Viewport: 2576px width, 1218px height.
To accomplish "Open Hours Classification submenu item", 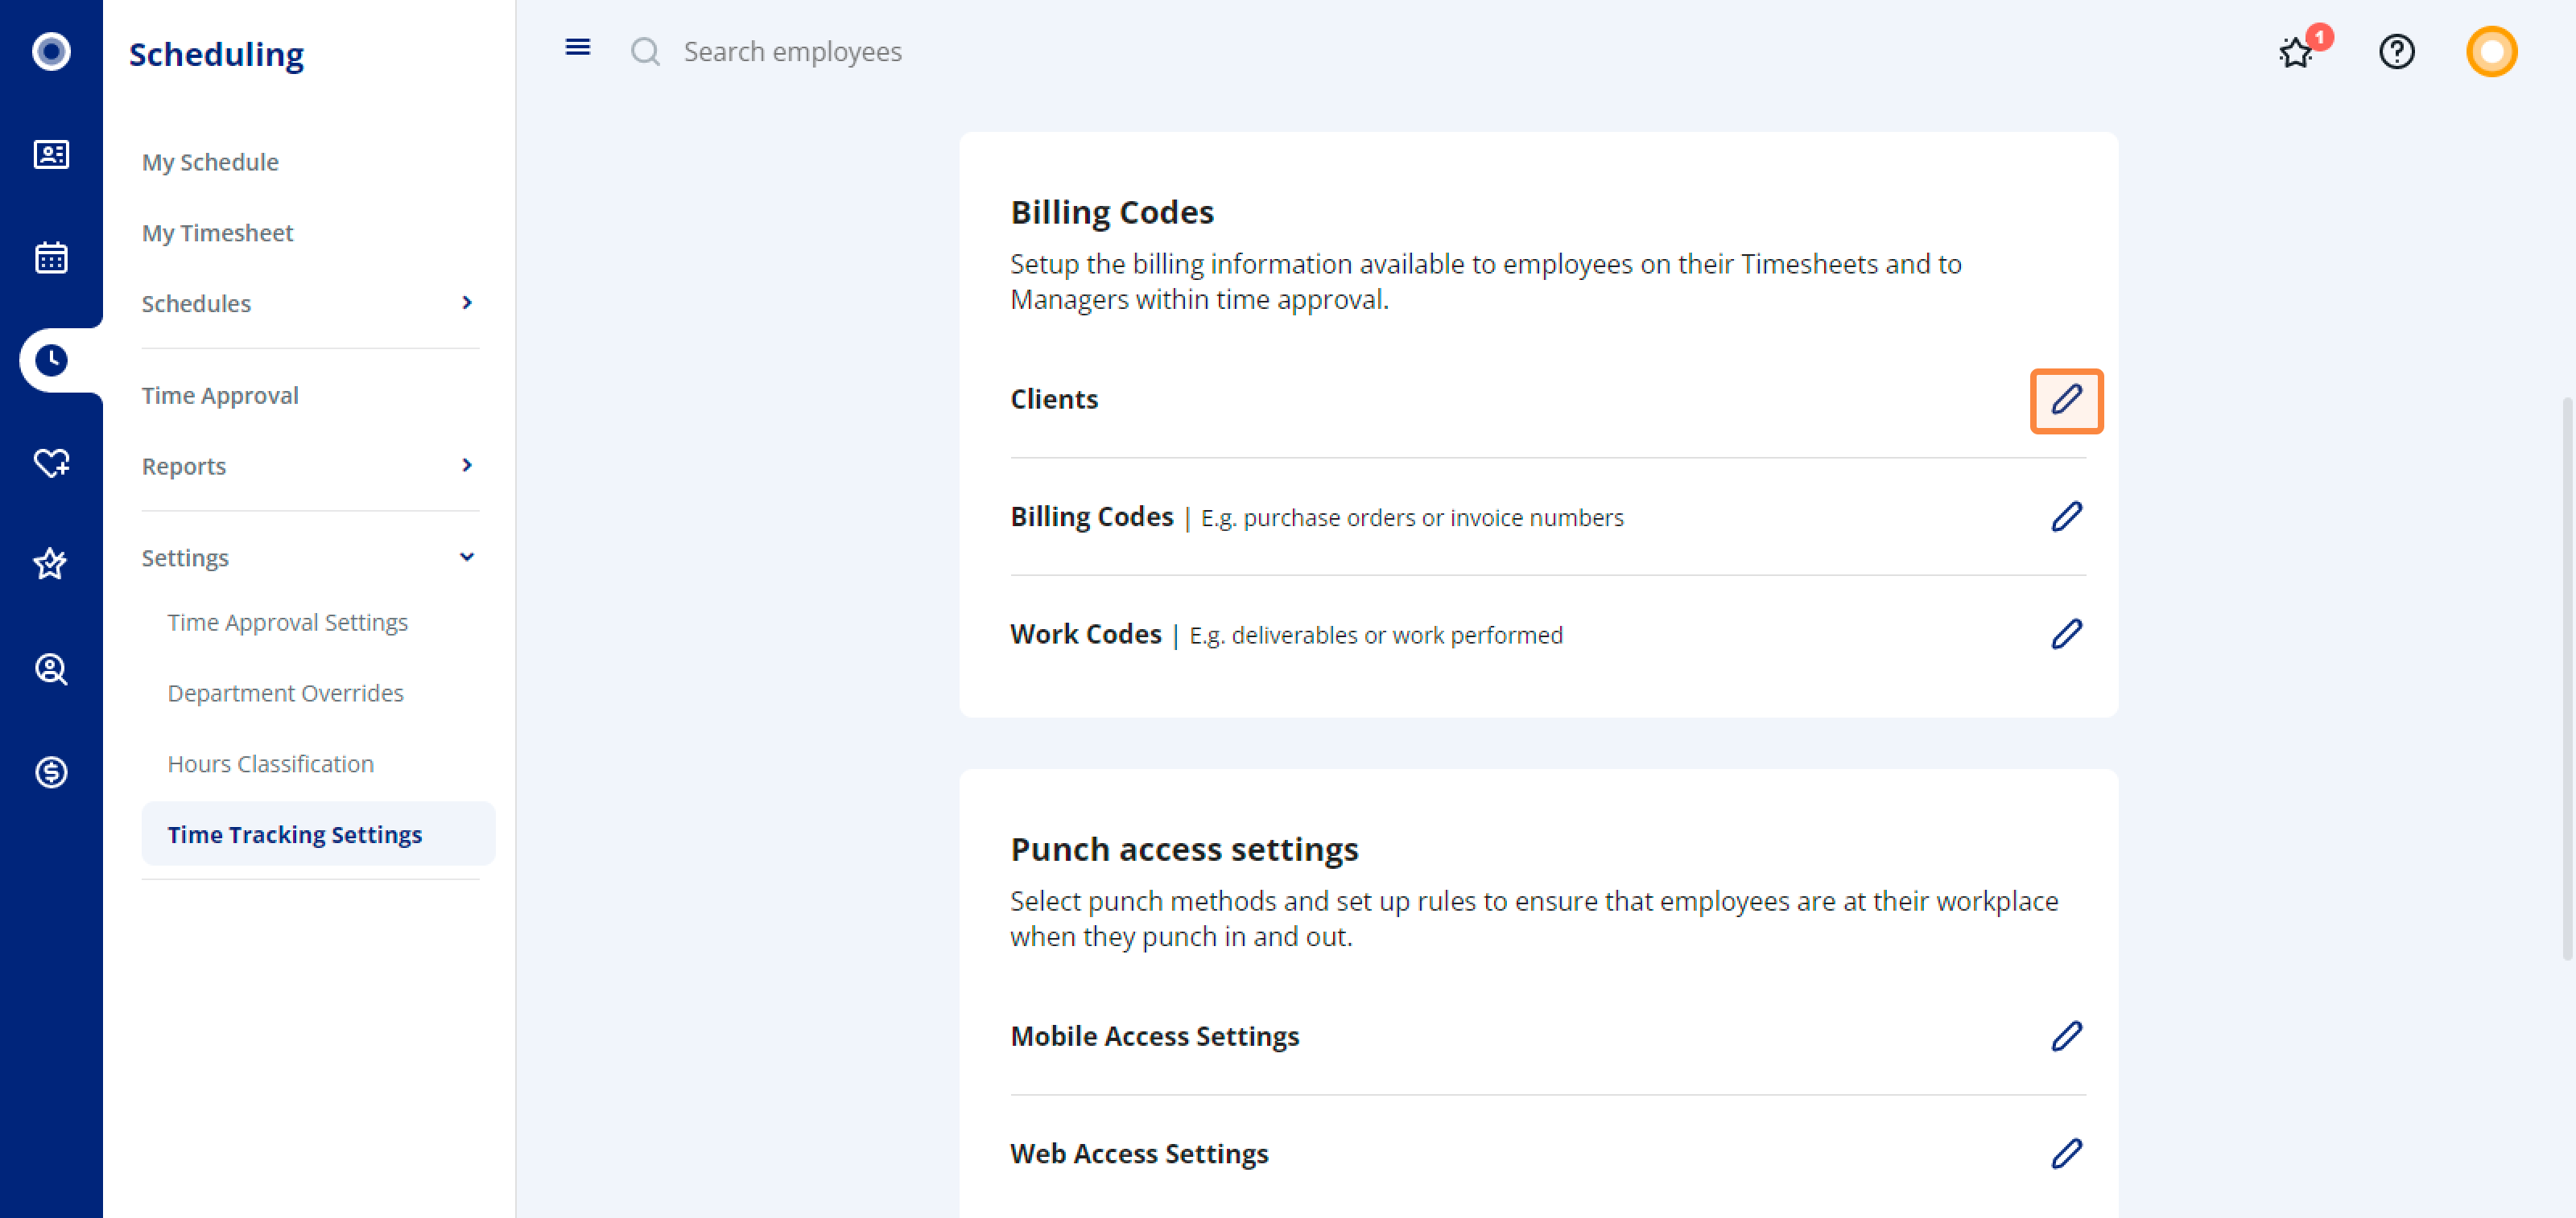I will (270, 763).
